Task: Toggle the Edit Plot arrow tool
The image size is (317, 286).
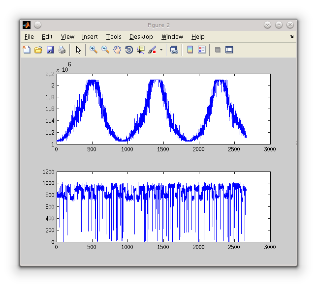Action: click(x=78, y=50)
